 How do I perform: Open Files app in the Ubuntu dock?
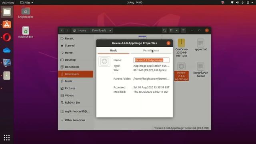(7, 12)
